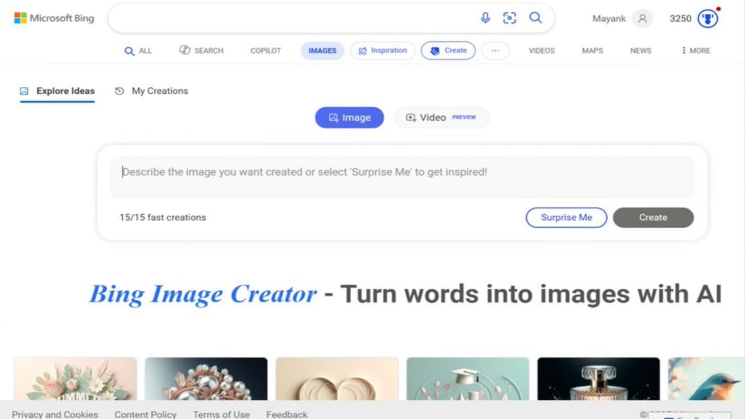
Task: Open the Content Policy link
Action: coord(145,414)
